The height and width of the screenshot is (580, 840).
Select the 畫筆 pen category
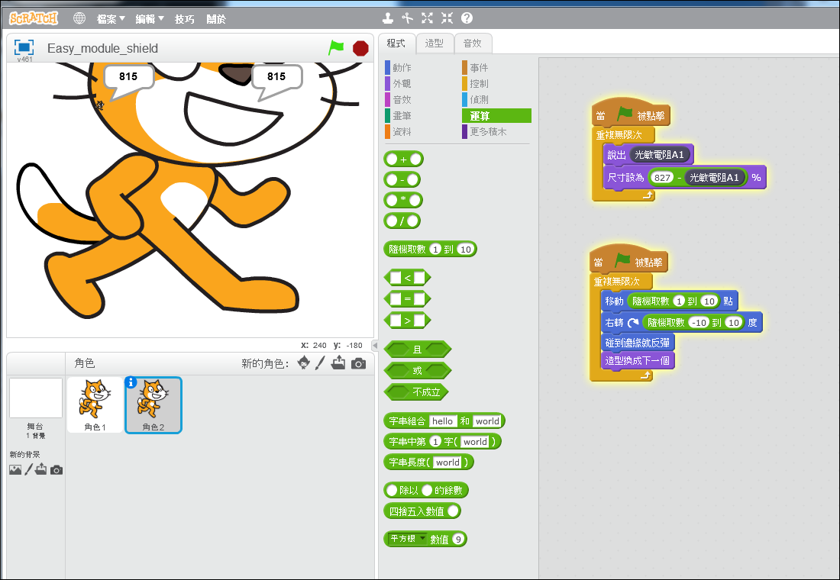click(402, 116)
